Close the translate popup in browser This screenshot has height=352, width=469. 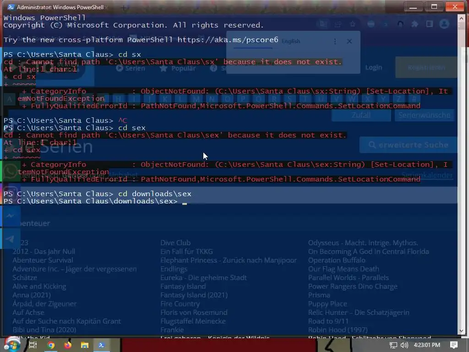pos(349,41)
